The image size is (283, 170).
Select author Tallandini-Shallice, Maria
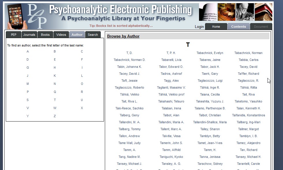click(x=210, y=122)
